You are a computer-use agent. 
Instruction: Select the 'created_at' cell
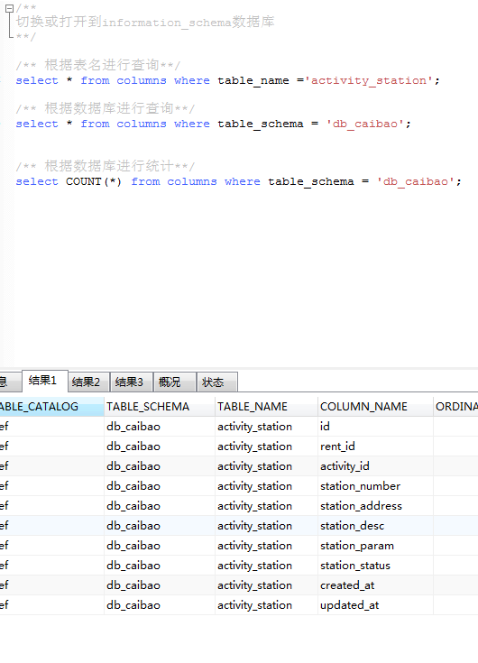[375, 585]
